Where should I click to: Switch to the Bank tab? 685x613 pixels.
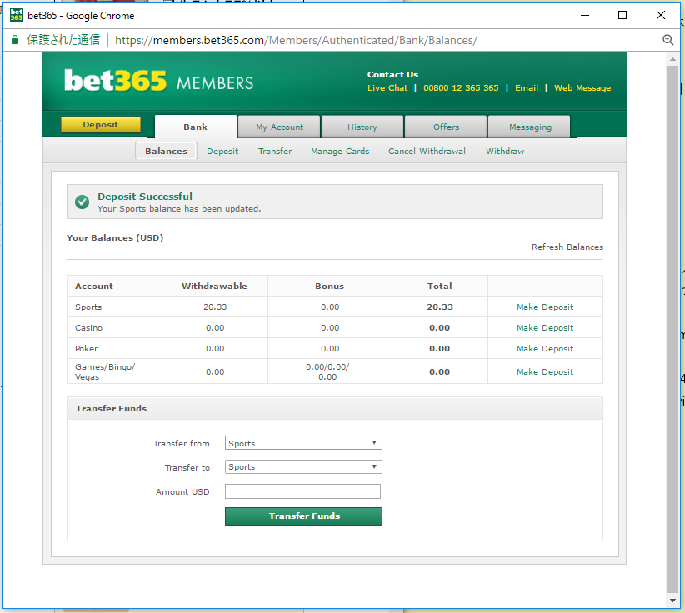click(196, 127)
